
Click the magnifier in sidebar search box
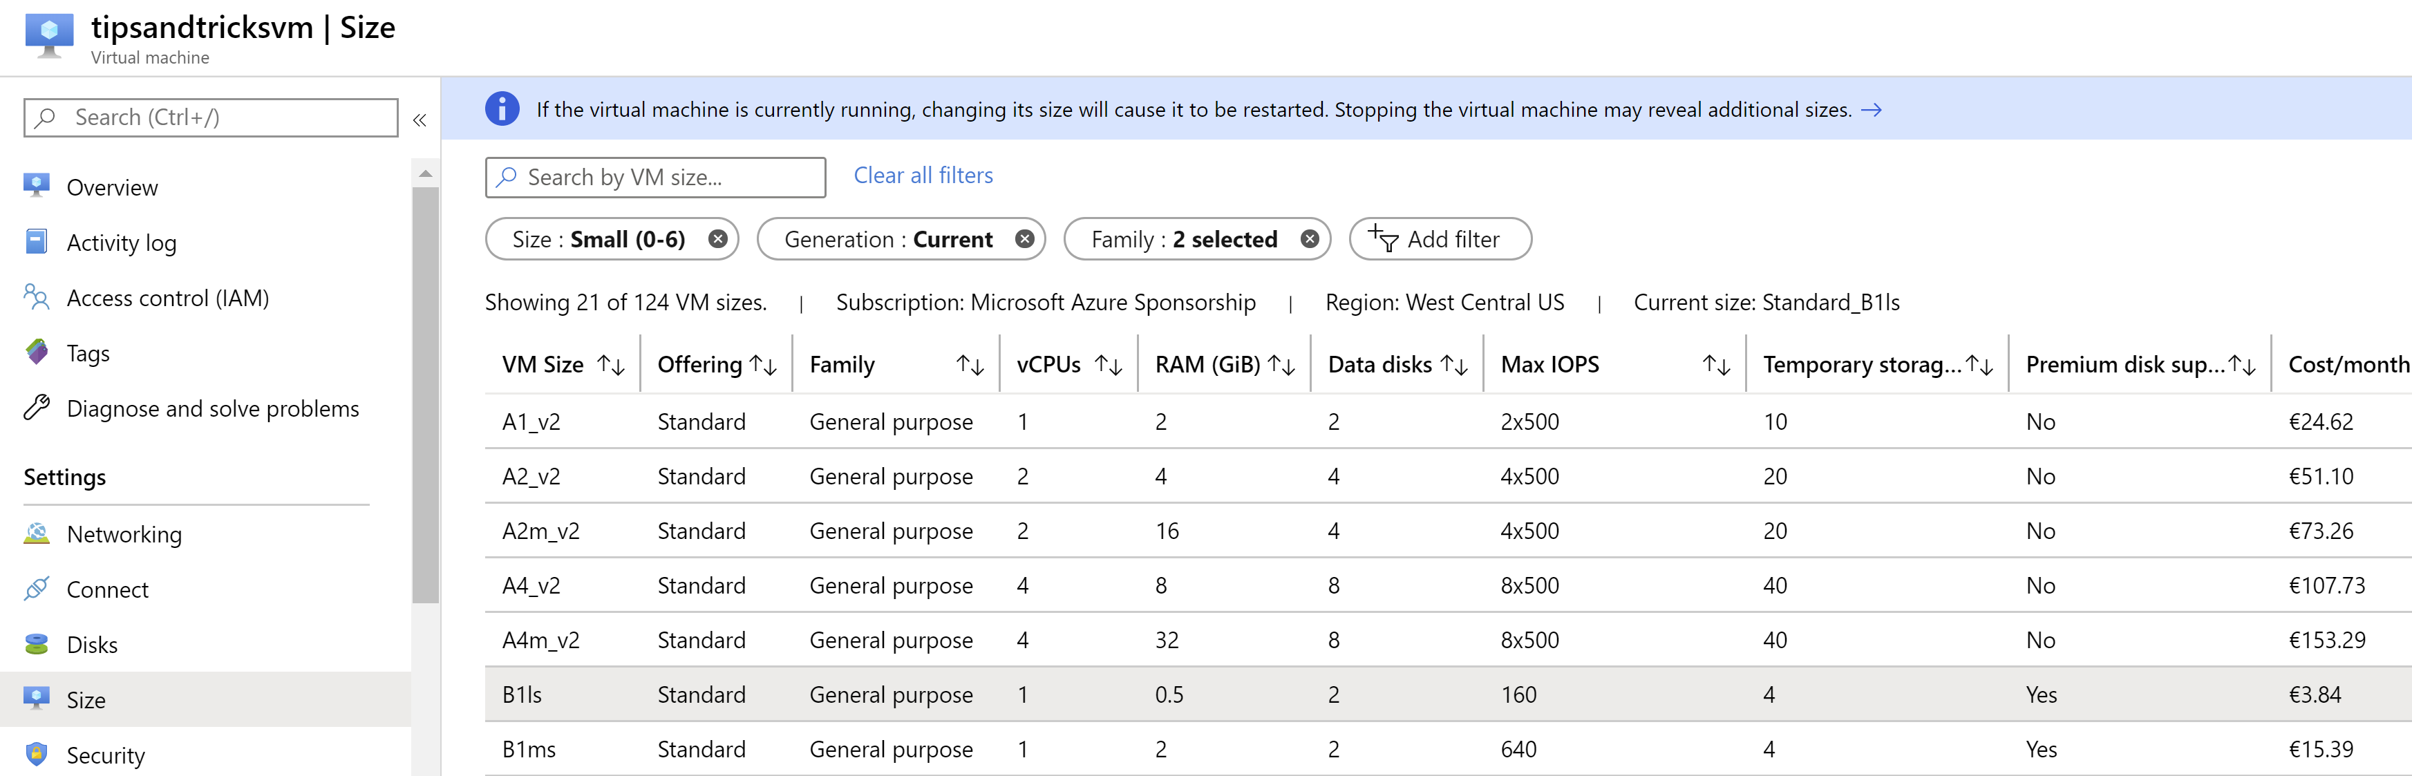45,118
